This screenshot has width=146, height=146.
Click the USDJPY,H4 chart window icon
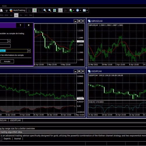coord(89,71)
